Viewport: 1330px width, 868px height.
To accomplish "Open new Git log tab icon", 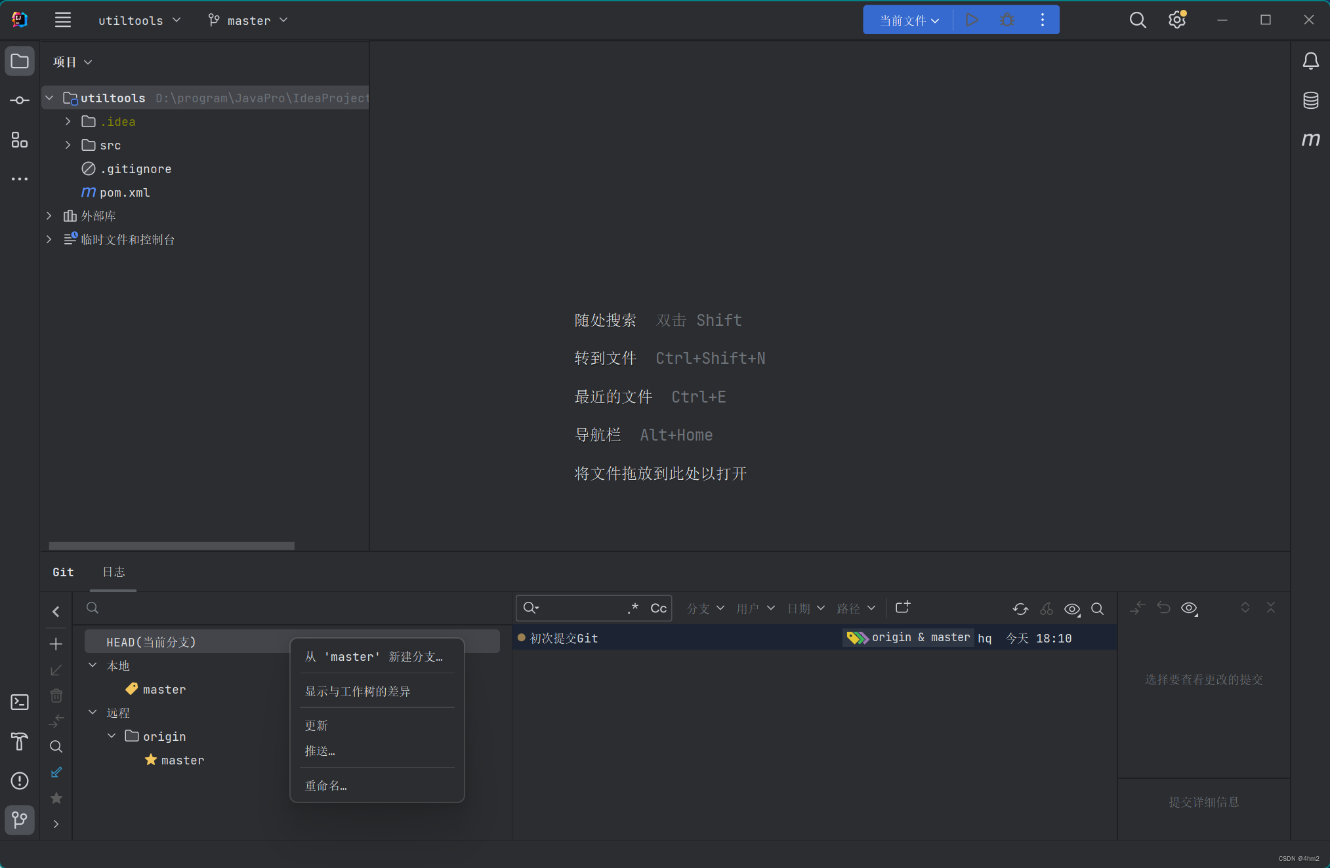I will pos(903,607).
